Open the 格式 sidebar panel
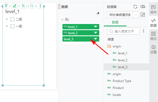 (153, 36)
